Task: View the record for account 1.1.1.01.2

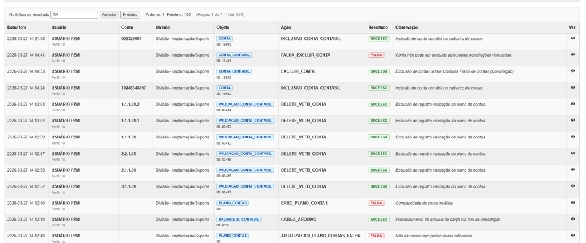Action: [572, 104]
